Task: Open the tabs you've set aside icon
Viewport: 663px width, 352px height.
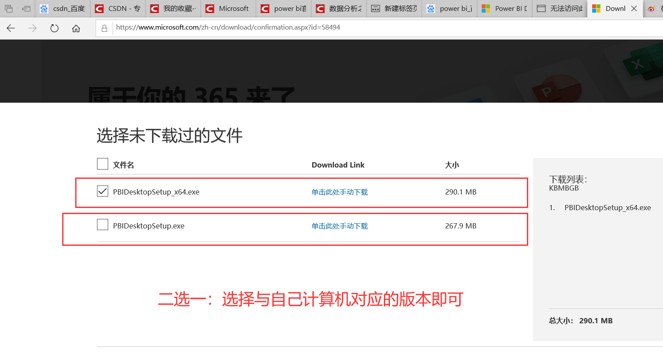Action: tap(9, 9)
